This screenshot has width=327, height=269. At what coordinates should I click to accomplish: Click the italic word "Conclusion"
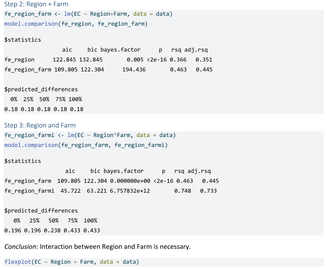[x=20, y=247]
